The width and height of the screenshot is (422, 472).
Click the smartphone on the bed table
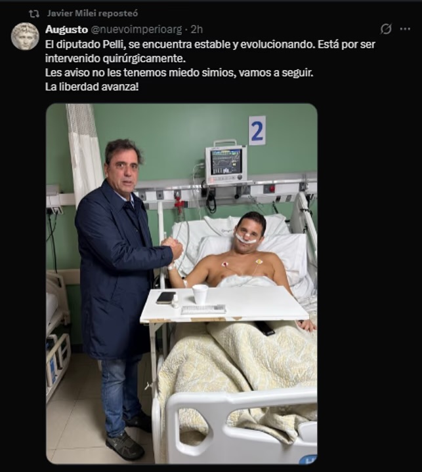[x=166, y=298]
